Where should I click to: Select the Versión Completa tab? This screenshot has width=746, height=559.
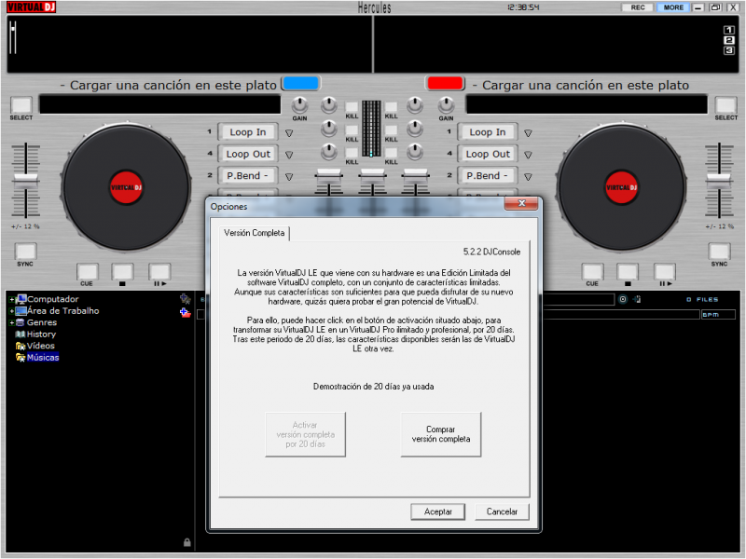pyautogui.click(x=254, y=233)
